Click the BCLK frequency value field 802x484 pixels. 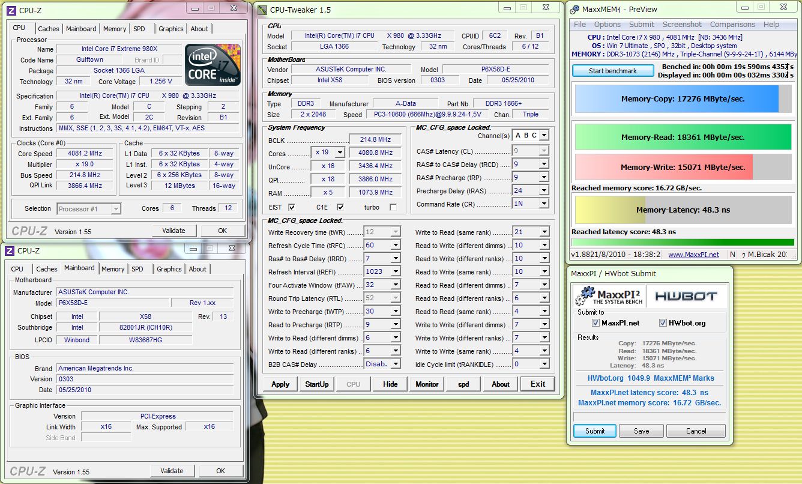[375, 140]
